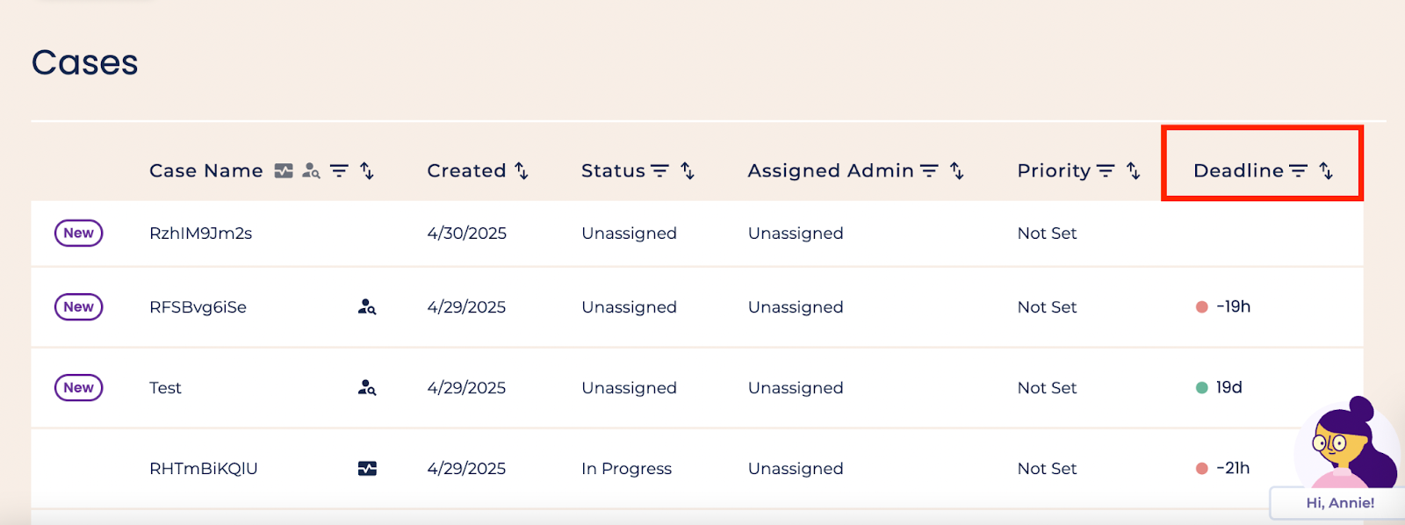Open the RHTmBiKQIU case
Viewport: 1405px width, 525px height.
204,469
